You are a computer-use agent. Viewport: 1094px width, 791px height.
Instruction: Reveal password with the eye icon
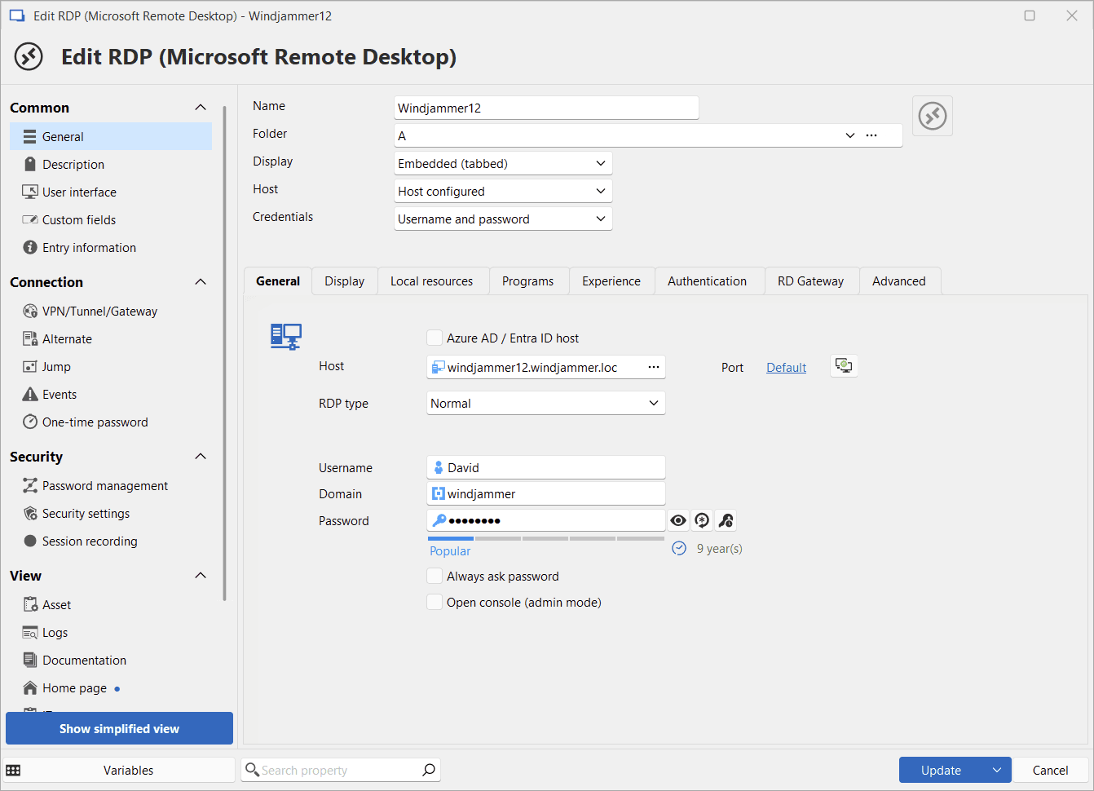[x=678, y=521]
